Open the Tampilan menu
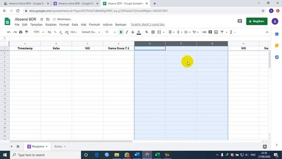This screenshot has height=159, width=282. (36, 25)
